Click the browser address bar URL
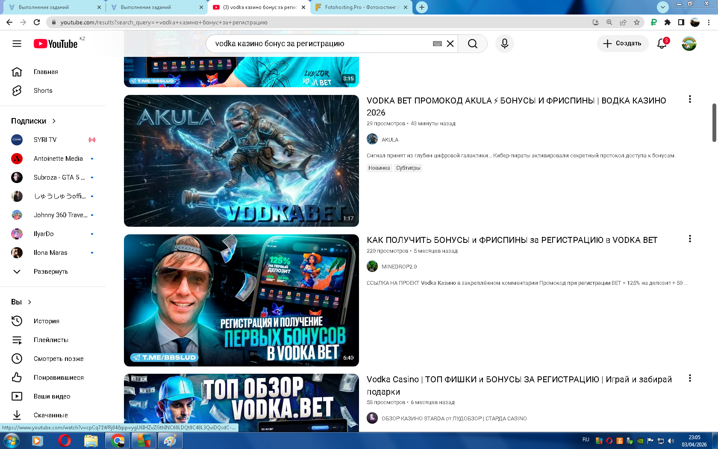This screenshot has width=718, height=449. pyautogui.click(x=164, y=22)
